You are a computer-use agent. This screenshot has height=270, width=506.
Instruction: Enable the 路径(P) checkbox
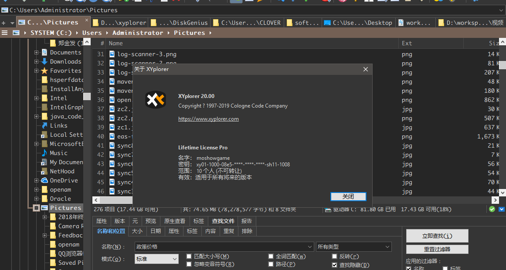(x=271, y=264)
